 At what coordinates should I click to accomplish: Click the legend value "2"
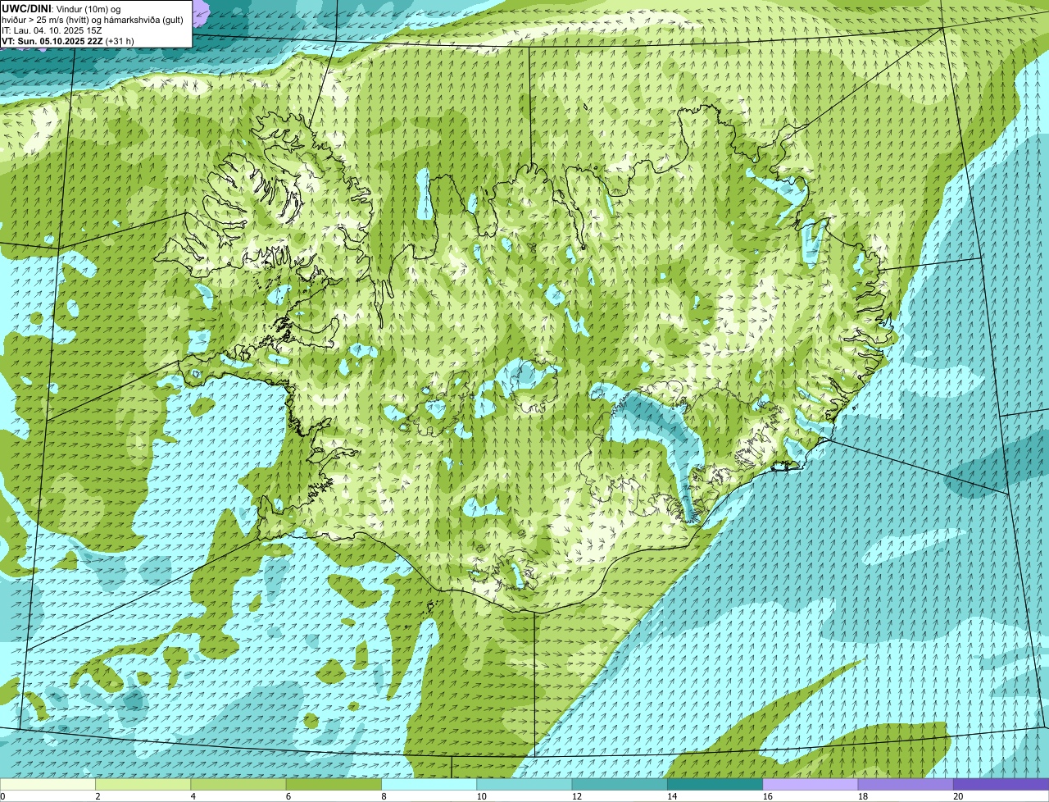(98, 796)
